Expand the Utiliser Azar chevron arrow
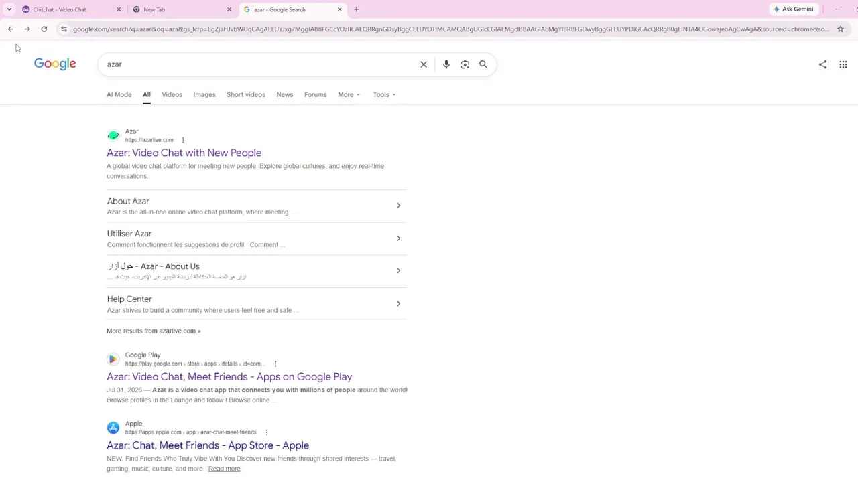 click(x=398, y=238)
